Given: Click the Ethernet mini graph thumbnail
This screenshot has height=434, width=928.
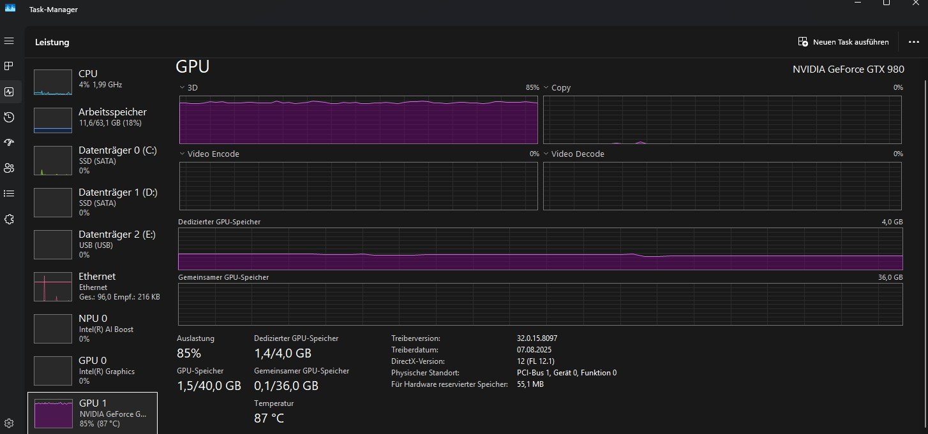Looking at the screenshot, I should (53, 287).
